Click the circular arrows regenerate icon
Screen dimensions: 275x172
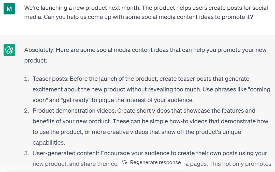click(125, 162)
